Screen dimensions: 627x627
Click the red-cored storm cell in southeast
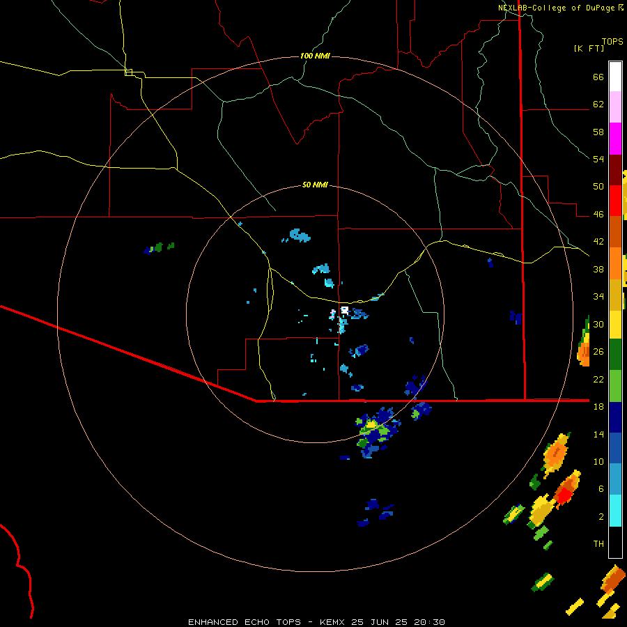[x=566, y=490]
